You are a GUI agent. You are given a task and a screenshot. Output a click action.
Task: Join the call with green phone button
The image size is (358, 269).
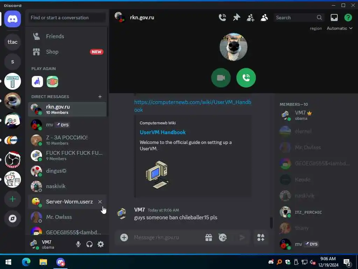coord(246,78)
